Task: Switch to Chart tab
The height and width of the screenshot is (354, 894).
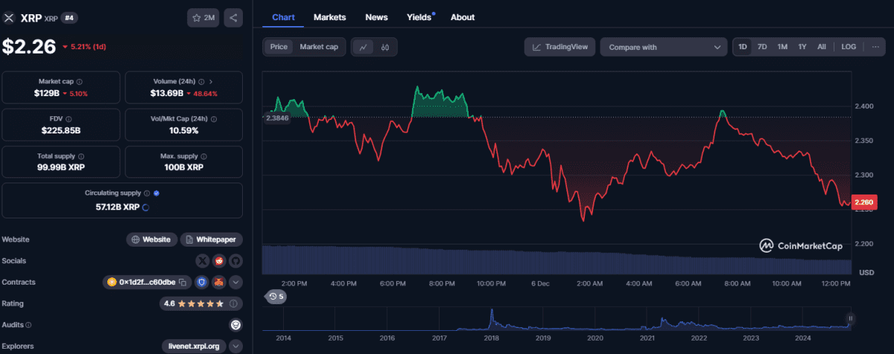Action: (x=283, y=17)
